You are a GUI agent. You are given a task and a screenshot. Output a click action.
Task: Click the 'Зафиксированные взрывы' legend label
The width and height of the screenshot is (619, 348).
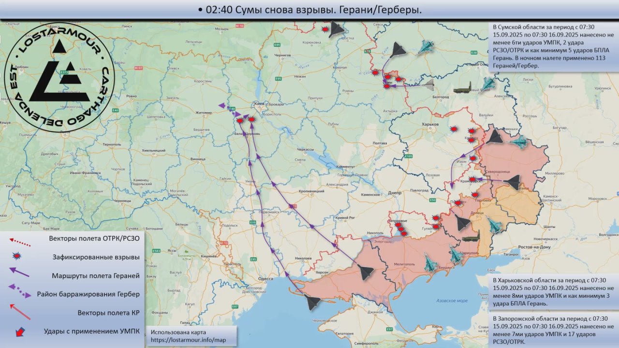tap(96, 257)
